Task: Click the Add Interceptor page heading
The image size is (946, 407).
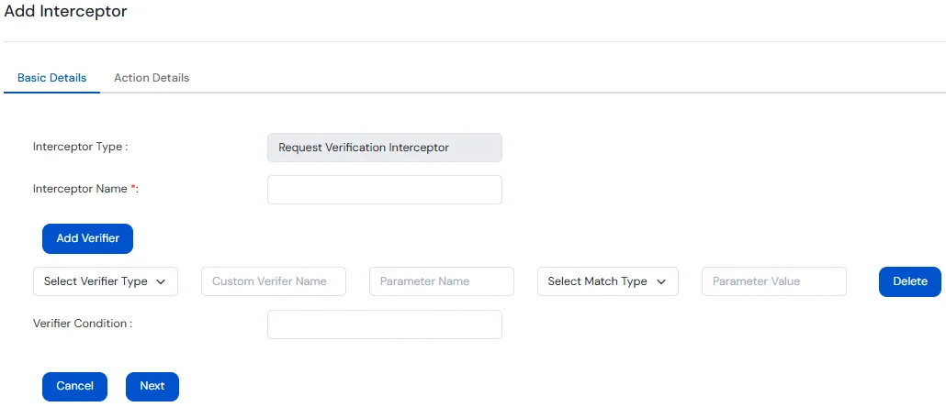Action: [x=66, y=11]
